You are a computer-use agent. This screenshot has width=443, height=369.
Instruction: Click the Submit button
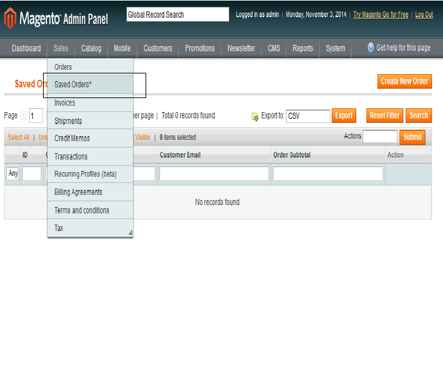pyautogui.click(x=412, y=137)
